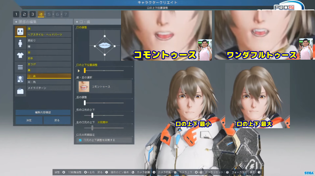Screen dimensions: 315x176
Task: Go to step 5 tab
Action: 49,14
